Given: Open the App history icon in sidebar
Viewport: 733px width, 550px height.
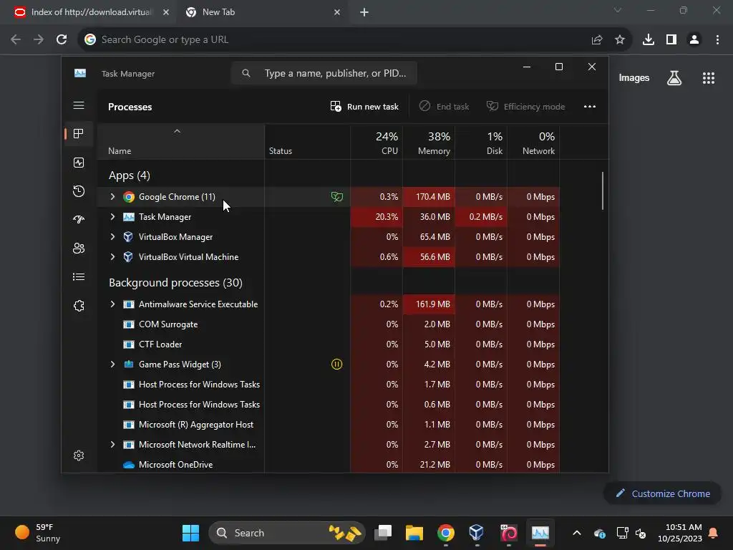Looking at the screenshot, I should (x=79, y=190).
